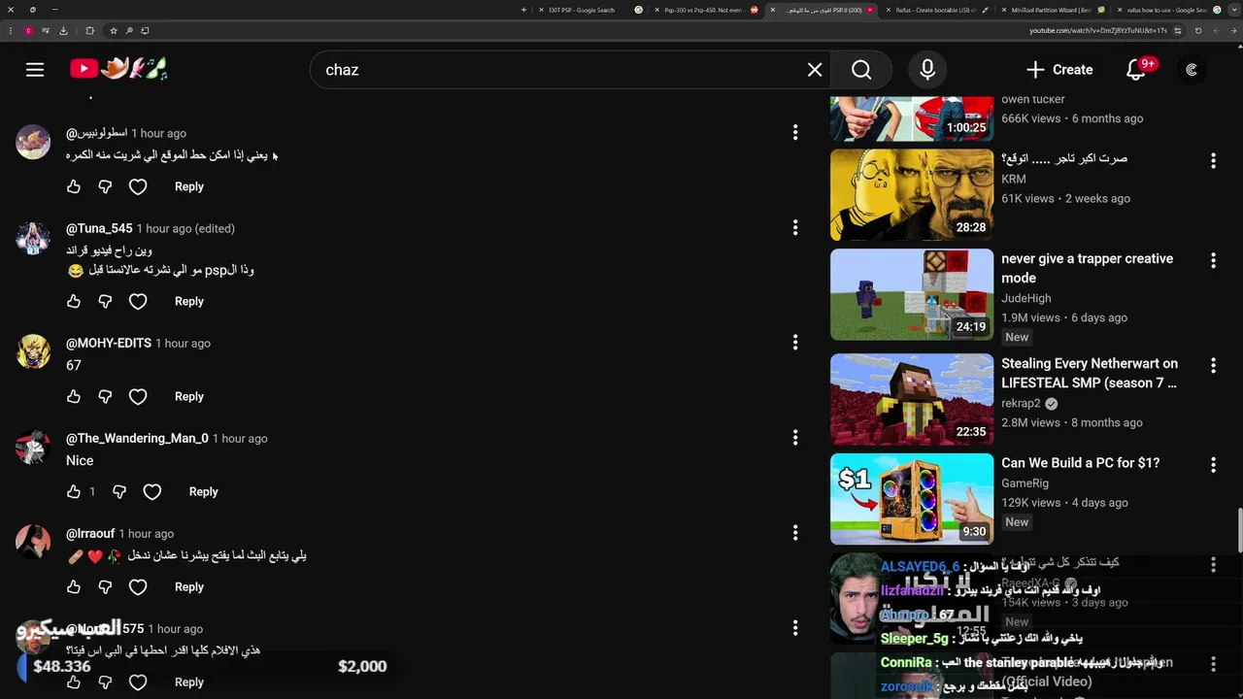Clear the search box text 'chaz'
The image size is (1243, 699).
(815, 69)
